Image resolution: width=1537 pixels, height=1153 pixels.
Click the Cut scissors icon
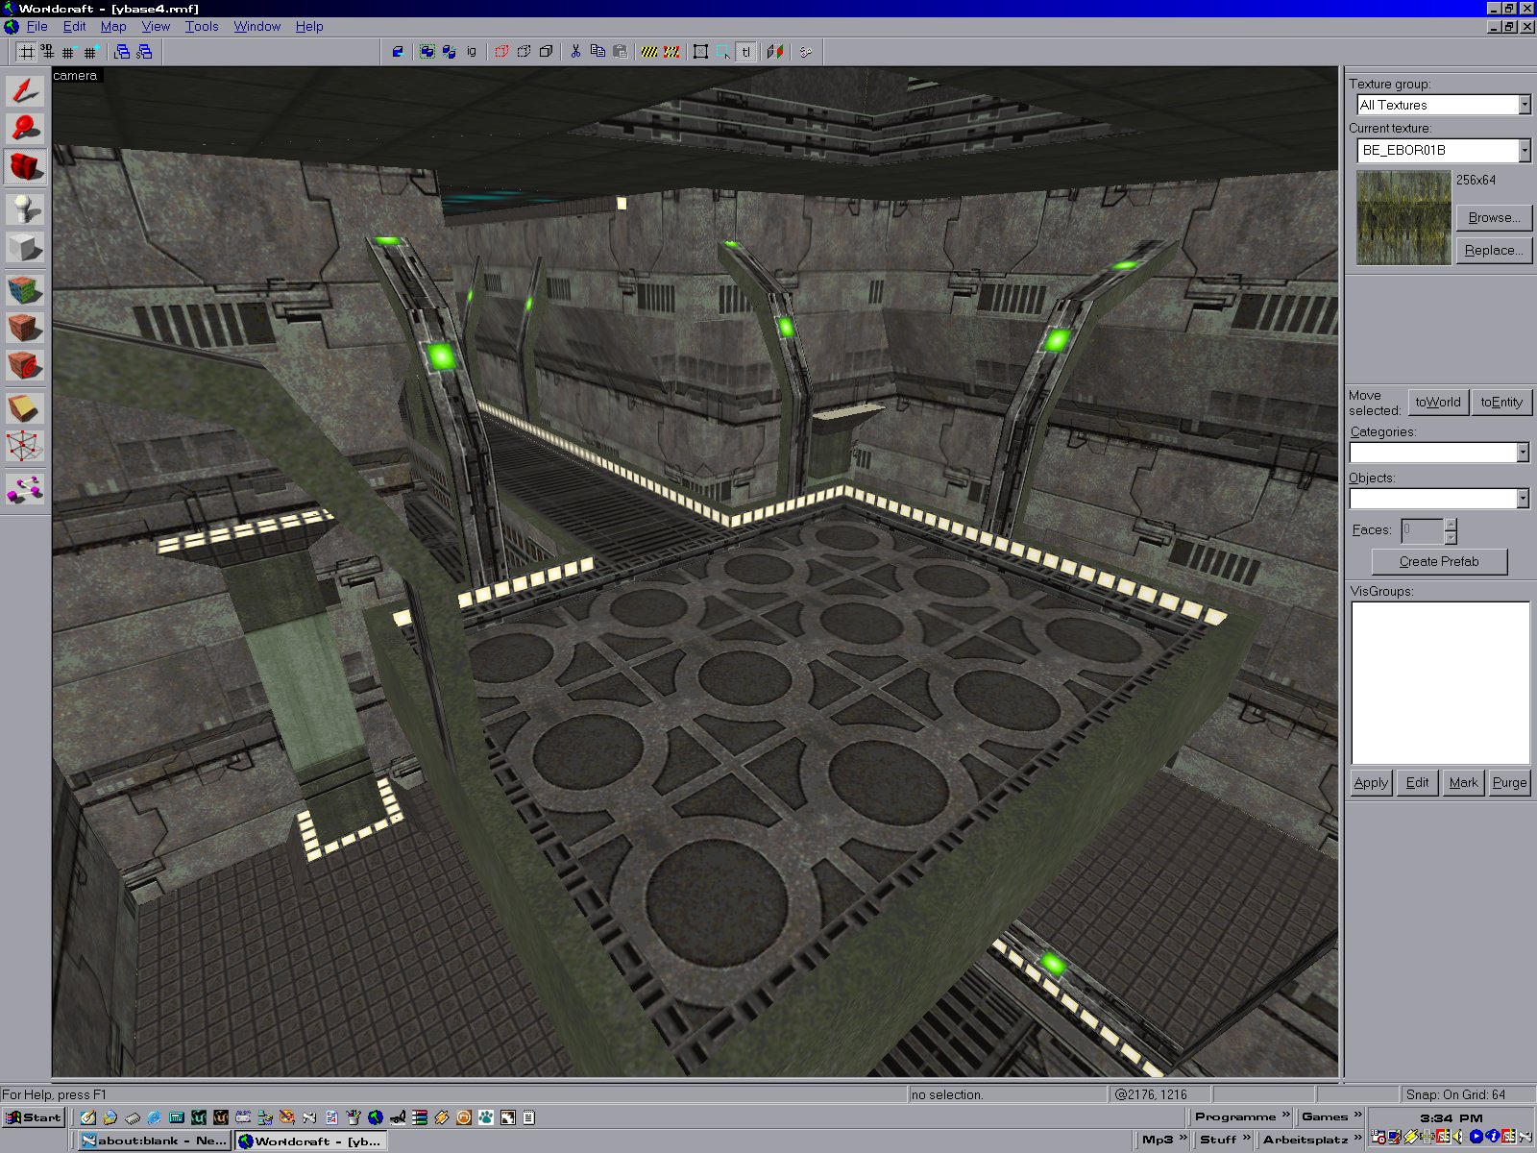(x=575, y=52)
